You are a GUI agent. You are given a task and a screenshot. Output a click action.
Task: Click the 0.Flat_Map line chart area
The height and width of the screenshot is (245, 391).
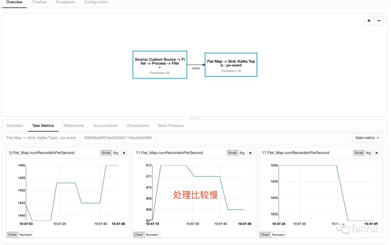coord(72,193)
